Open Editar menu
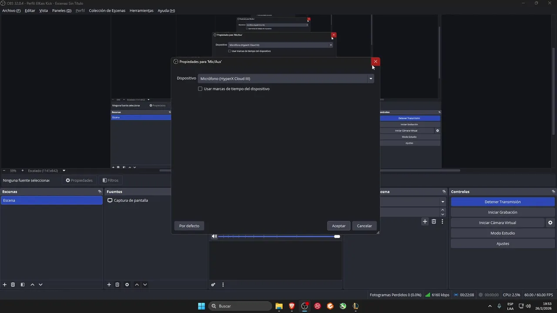 tap(30, 10)
